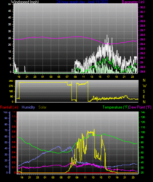Click temperature axis value "110"
The image size is (153, 182).
(143, 127)
